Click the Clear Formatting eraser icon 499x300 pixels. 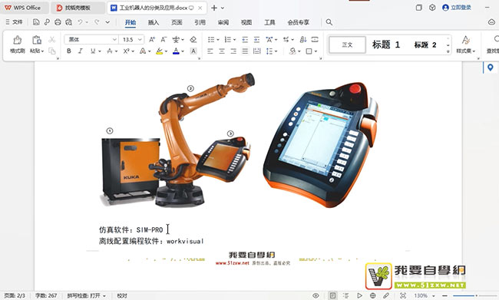click(193, 39)
